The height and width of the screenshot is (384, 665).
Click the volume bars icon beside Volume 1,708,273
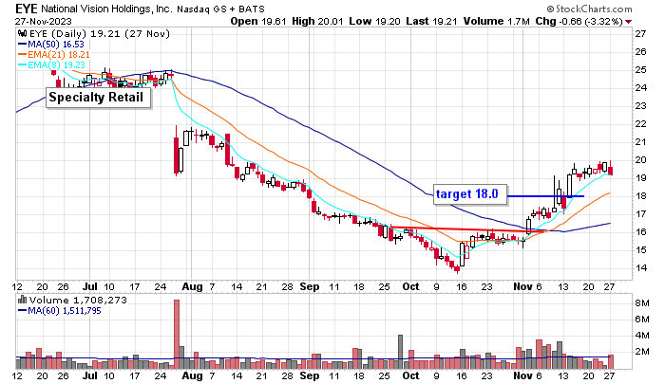tap(23, 300)
